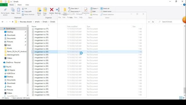Click lowercase emails in address path

[x=37, y=22]
